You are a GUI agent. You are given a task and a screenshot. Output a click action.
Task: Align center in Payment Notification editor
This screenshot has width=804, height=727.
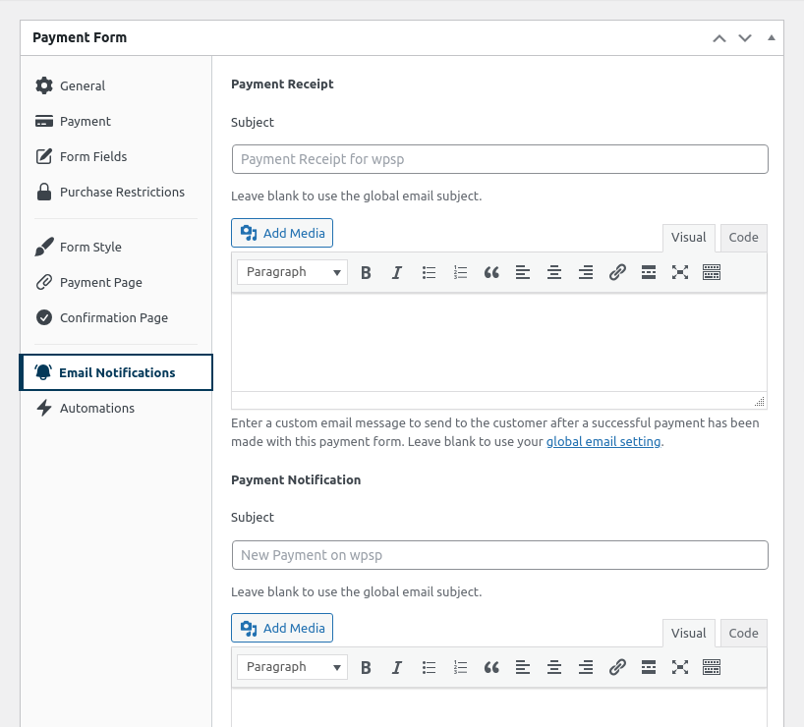(x=554, y=668)
